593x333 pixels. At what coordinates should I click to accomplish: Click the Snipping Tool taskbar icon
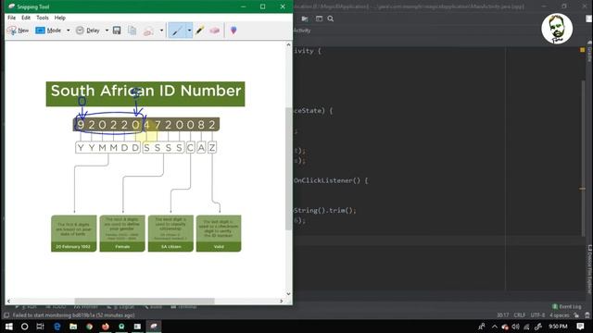point(154,327)
